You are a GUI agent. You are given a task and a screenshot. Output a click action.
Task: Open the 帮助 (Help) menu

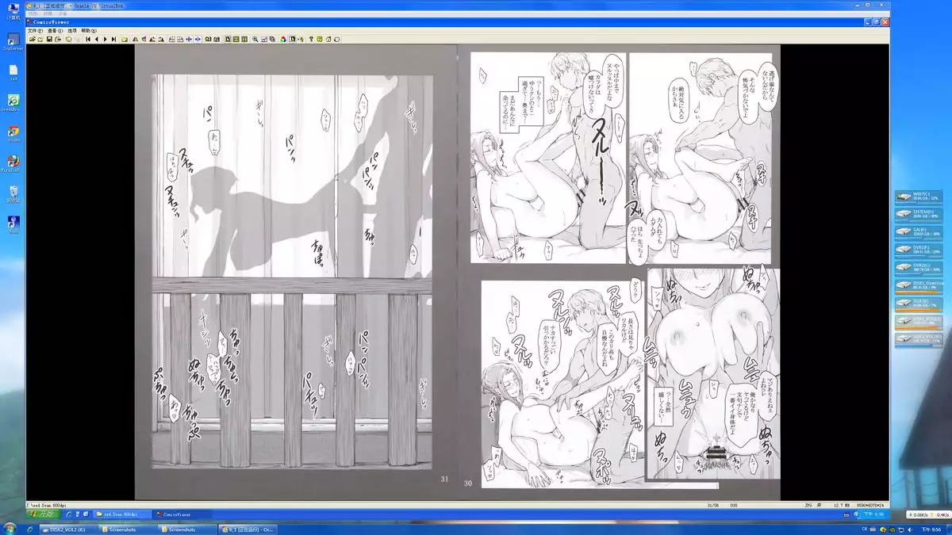[x=90, y=31]
